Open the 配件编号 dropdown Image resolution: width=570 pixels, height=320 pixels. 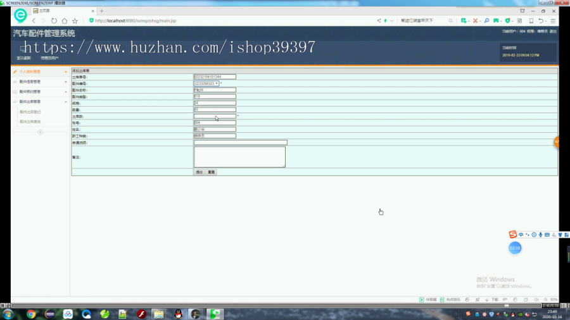click(206, 83)
